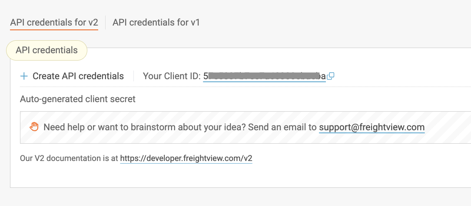The width and height of the screenshot is (471, 206).
Task: Click the orange hand icon in the help banner
Action: (34, 127)
